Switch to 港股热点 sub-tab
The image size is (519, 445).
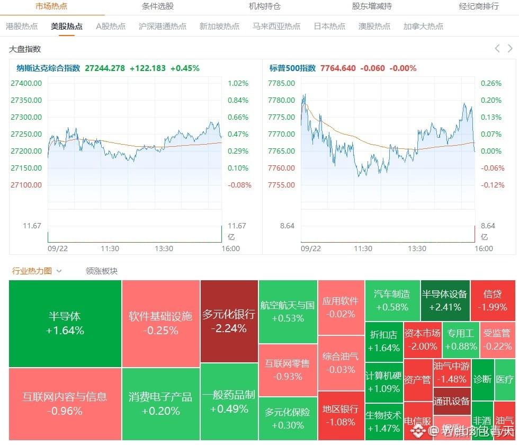22,26
